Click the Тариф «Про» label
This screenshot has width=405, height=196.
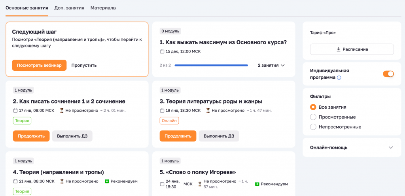pos(323,33)
